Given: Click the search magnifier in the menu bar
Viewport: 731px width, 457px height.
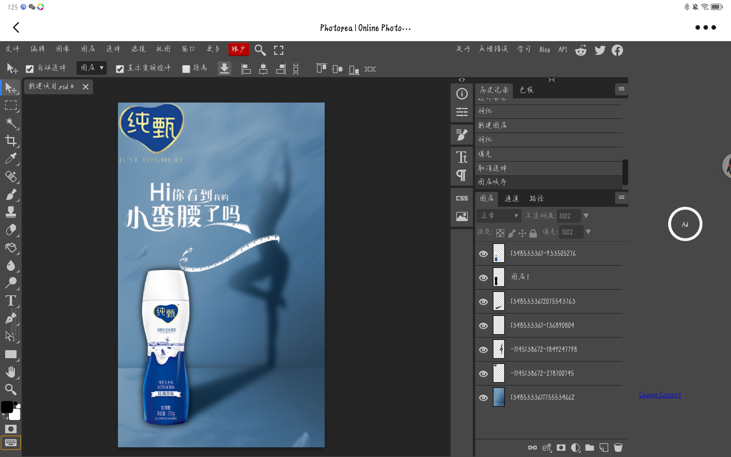Looking at the screenshot, I should pos(260,50).
